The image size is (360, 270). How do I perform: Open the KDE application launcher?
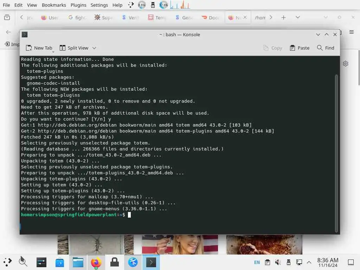7,262
